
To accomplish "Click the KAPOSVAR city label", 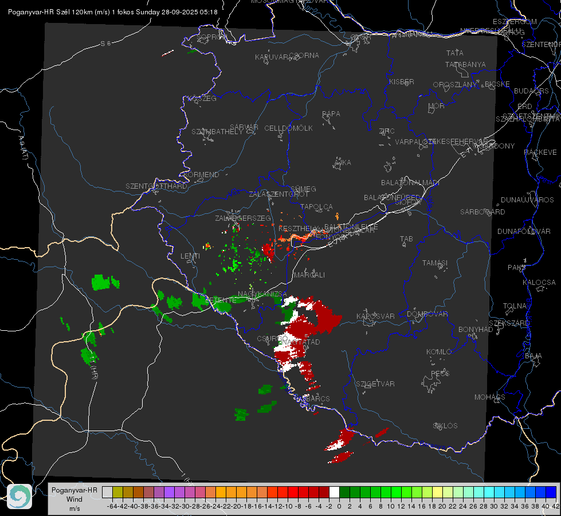I will click(376, 316).
